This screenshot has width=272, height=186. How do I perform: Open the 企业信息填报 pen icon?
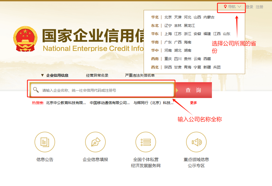(x=95, y=142)
